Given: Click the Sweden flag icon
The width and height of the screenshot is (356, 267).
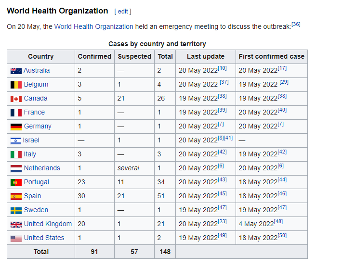Looking at the screenshot, I should click(x=16, y=210).
